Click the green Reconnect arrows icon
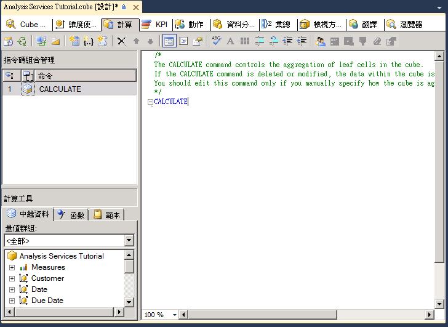The width and height of the screenshot is (448, 327). (x=22, y=41)
